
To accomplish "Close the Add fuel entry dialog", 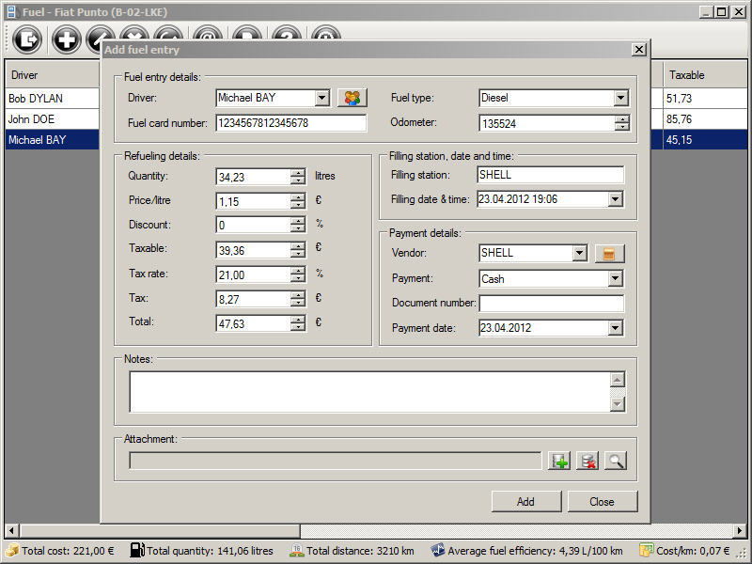I will pos(638,50).
